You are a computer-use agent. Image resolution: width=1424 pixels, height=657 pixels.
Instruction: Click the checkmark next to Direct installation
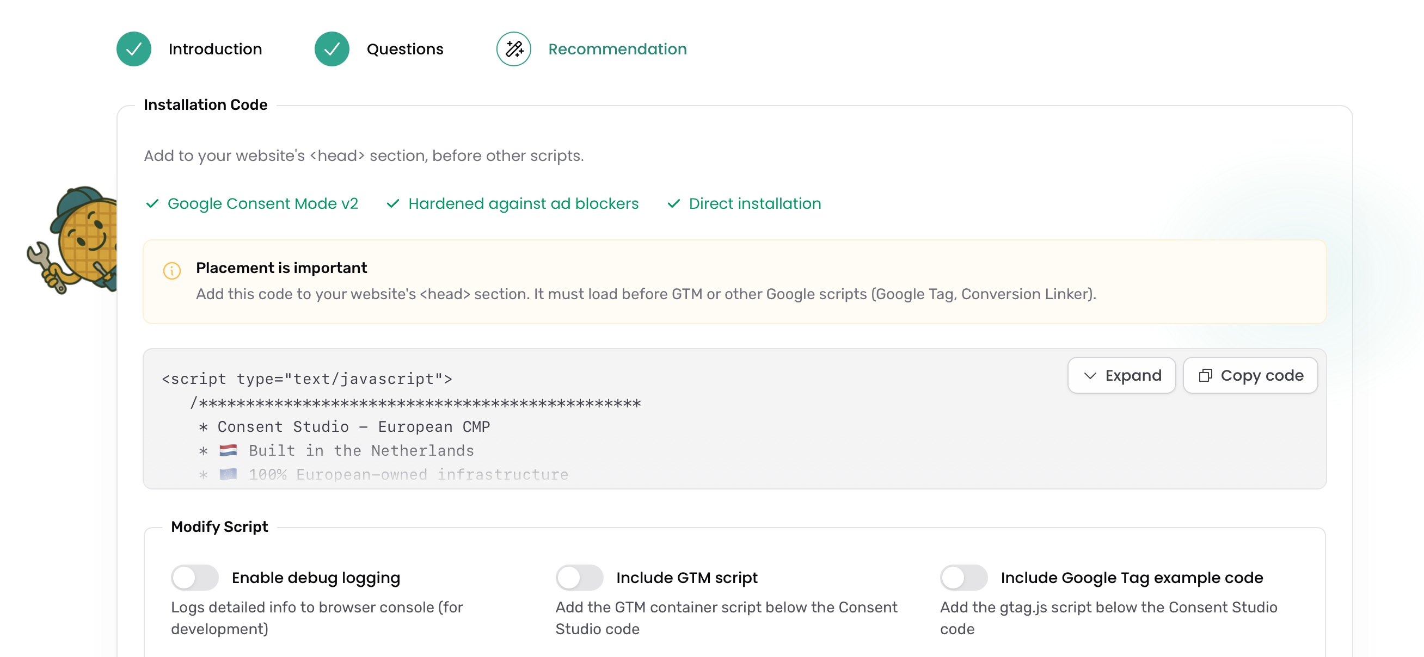[x=673, y=204]
